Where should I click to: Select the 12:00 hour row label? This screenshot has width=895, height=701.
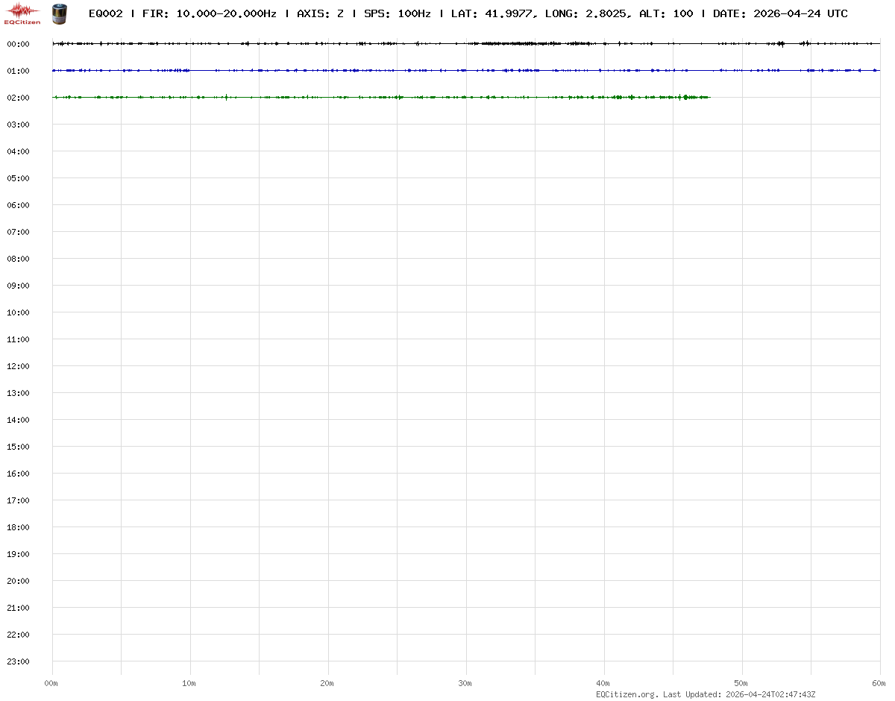coord(18,366)
